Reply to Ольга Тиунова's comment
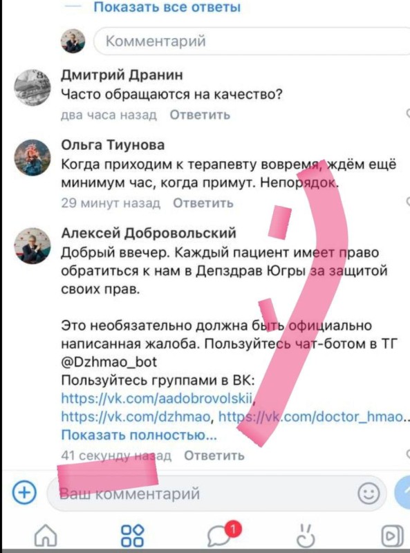This screenshot has height=553, width=410. tap(203, 203)
